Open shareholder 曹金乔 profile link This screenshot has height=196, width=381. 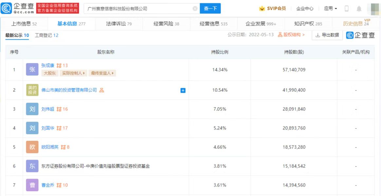tap(48, 185)
